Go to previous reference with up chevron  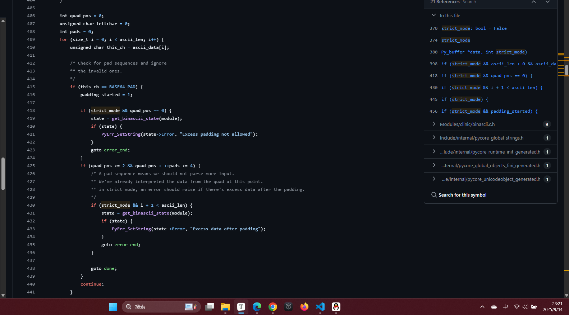pyautogui.click(x=534, y=2)
